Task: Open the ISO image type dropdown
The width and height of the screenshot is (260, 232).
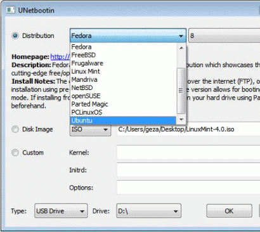Action: tap(90, 129)
